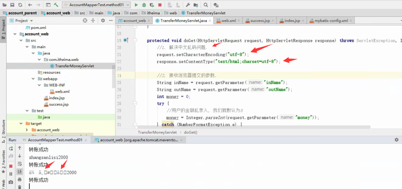Image resolution: width=402 pixels, height=189 pixels.
Task: Run with the green play icon in toolbar
Action: click(x=137, y=5)
